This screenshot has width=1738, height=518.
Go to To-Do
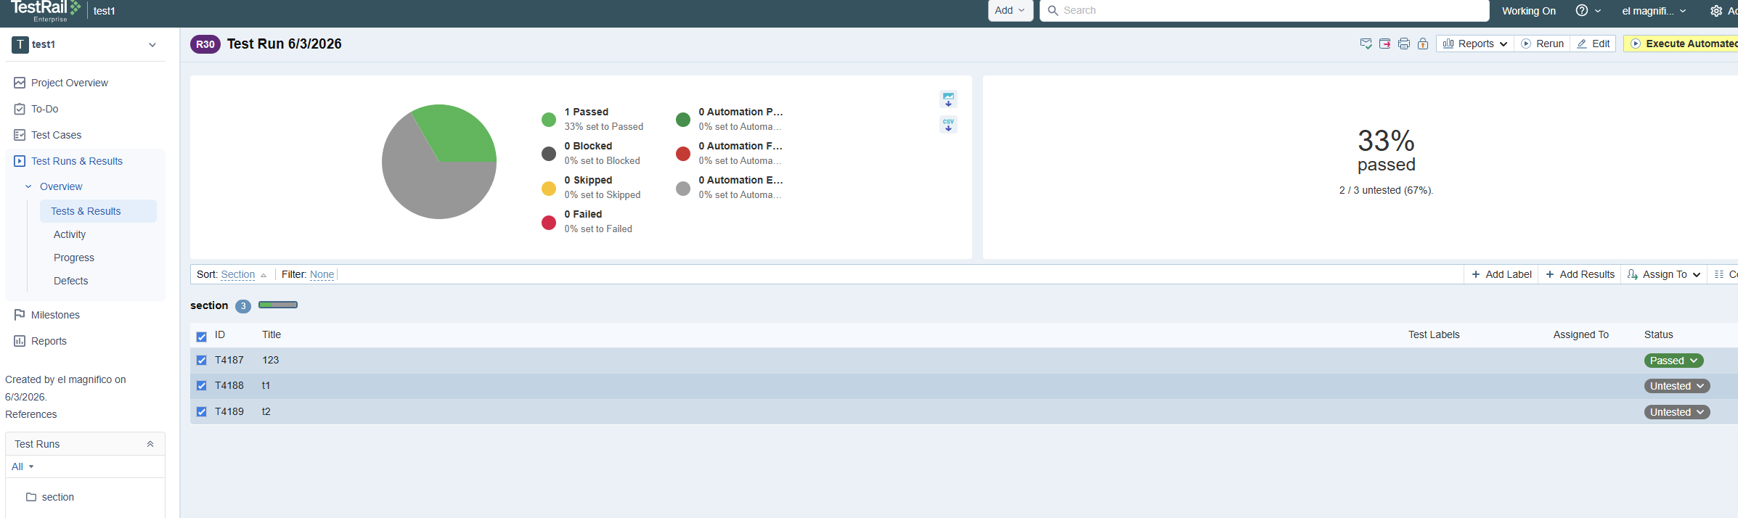[45, 109]
